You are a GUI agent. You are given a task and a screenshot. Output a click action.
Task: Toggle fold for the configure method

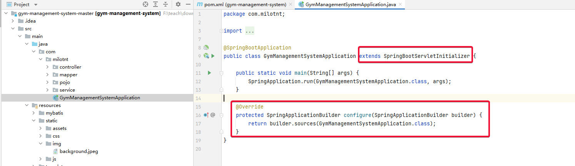pyautogui.click(x=222, y=115)
